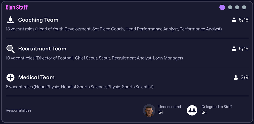The height and width of the screenshot is (124, 254).
Task: Switch to the second page dot
Action: point(230,7)
